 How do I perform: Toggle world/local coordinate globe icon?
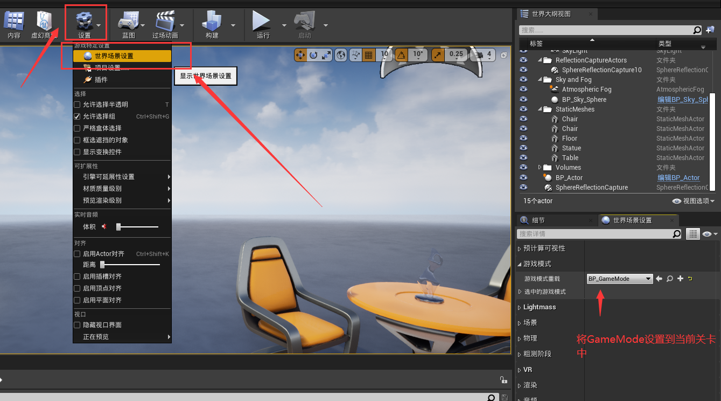point(341,54)
